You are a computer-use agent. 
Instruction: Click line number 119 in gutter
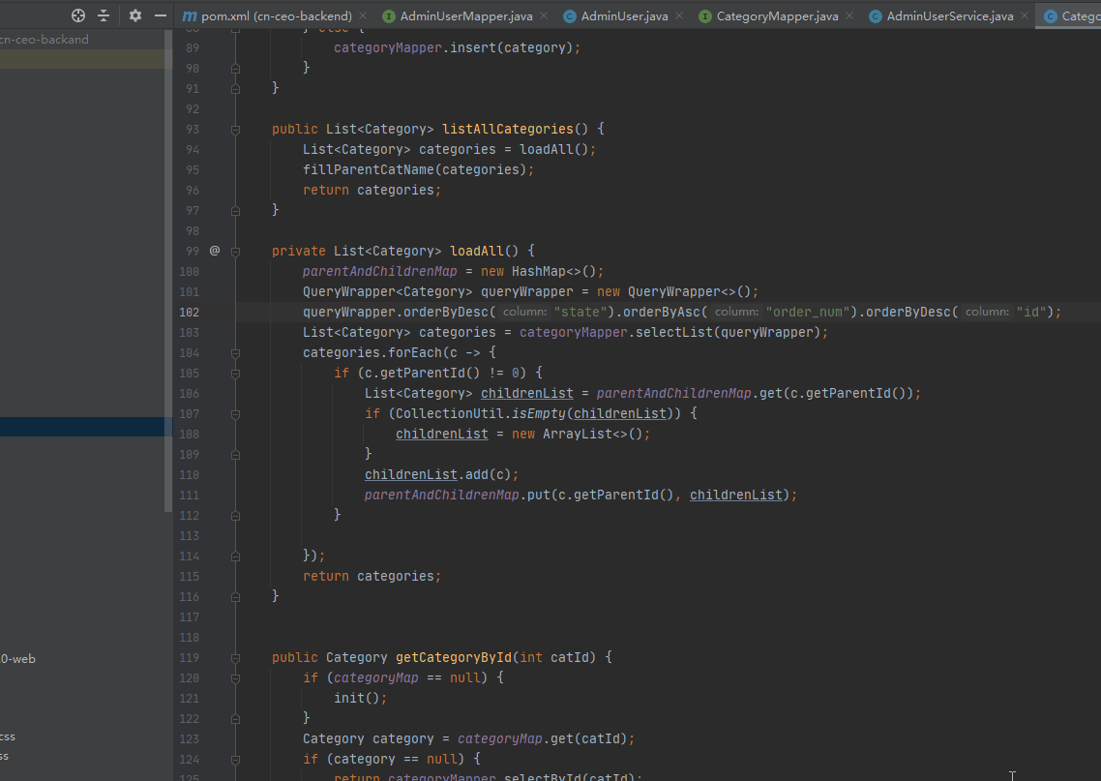(x=189, y=657)
